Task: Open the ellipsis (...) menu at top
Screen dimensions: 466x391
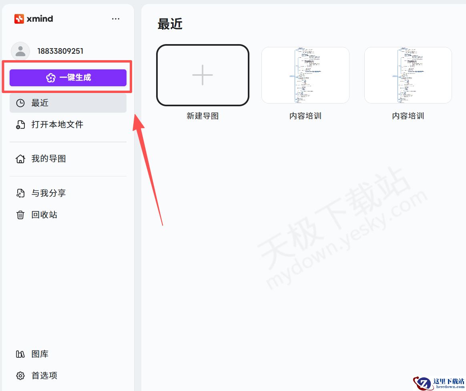Action: [116, 18]
